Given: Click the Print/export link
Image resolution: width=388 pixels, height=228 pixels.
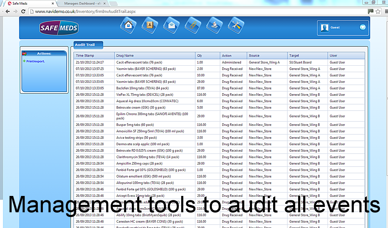Looking at the screenshot, I should pyautogui.click(x=35, y=61).
